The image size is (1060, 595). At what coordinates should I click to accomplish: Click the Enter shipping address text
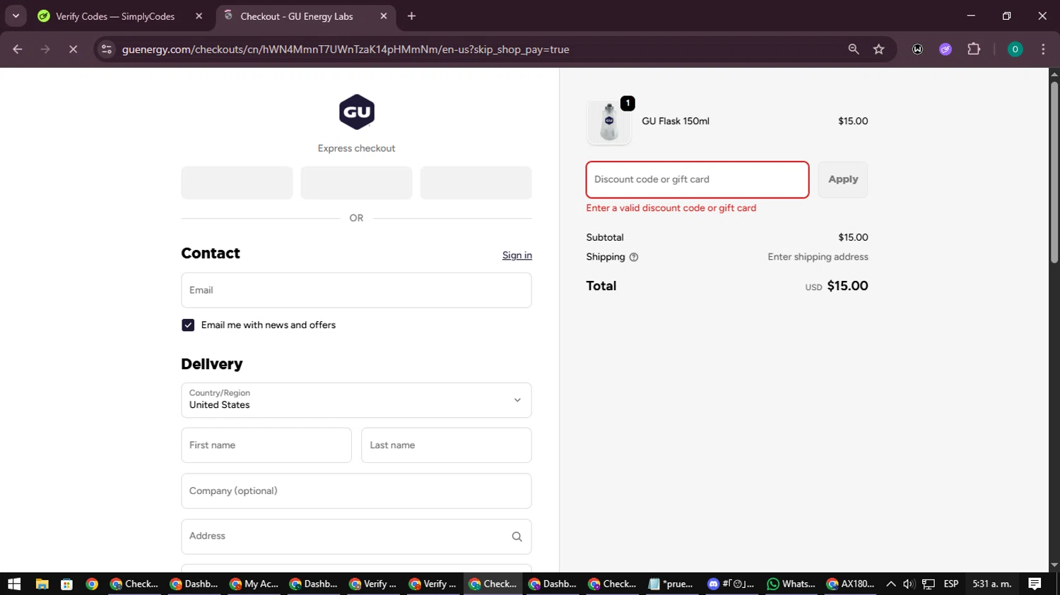pyautogui.click(x=818, y=257)
